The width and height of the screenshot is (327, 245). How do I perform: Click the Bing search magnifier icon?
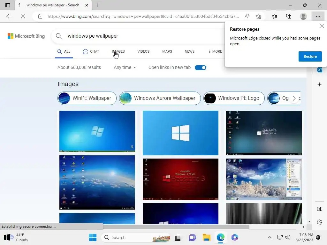(59, 36)
